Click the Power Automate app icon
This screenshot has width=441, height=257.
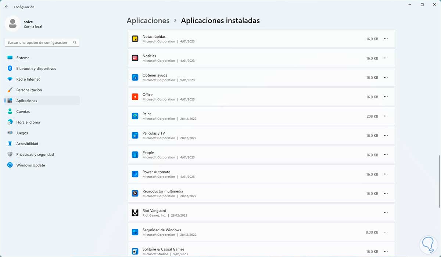(135, 174)
